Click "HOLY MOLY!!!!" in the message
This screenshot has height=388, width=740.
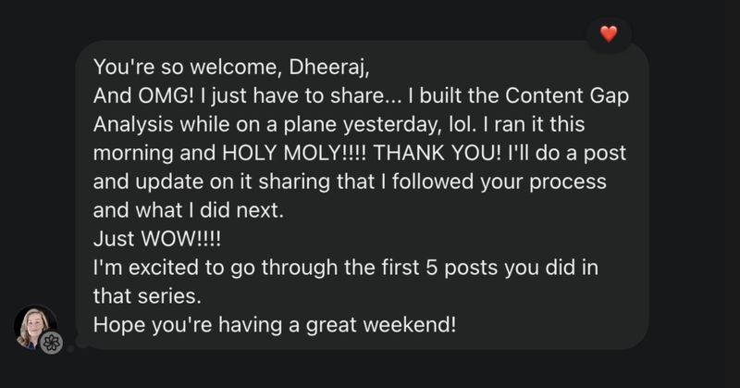[x=293, y=153]
